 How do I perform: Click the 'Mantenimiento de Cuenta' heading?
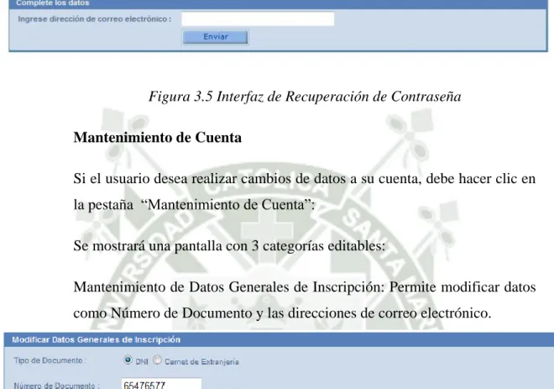coord(158,137)
